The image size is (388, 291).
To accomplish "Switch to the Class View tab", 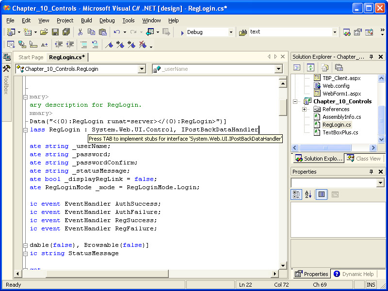I will pyautogui.click(x=364, y=159).
